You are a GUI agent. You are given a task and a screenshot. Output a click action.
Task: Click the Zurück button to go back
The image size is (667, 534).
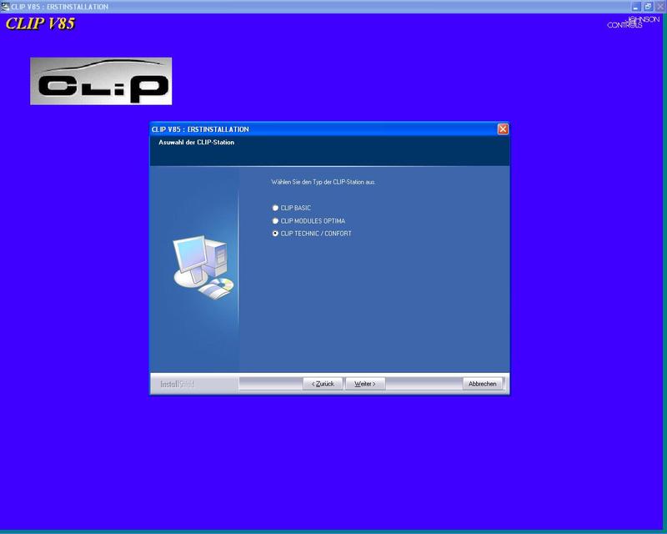(323, 384)
